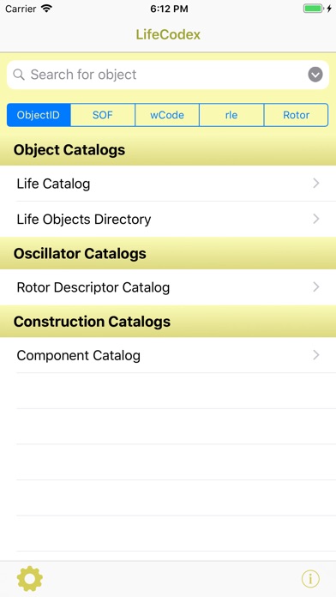Click the magnifying glass search icon
Screen dimensions: 336x597
(x=19, y=75)
